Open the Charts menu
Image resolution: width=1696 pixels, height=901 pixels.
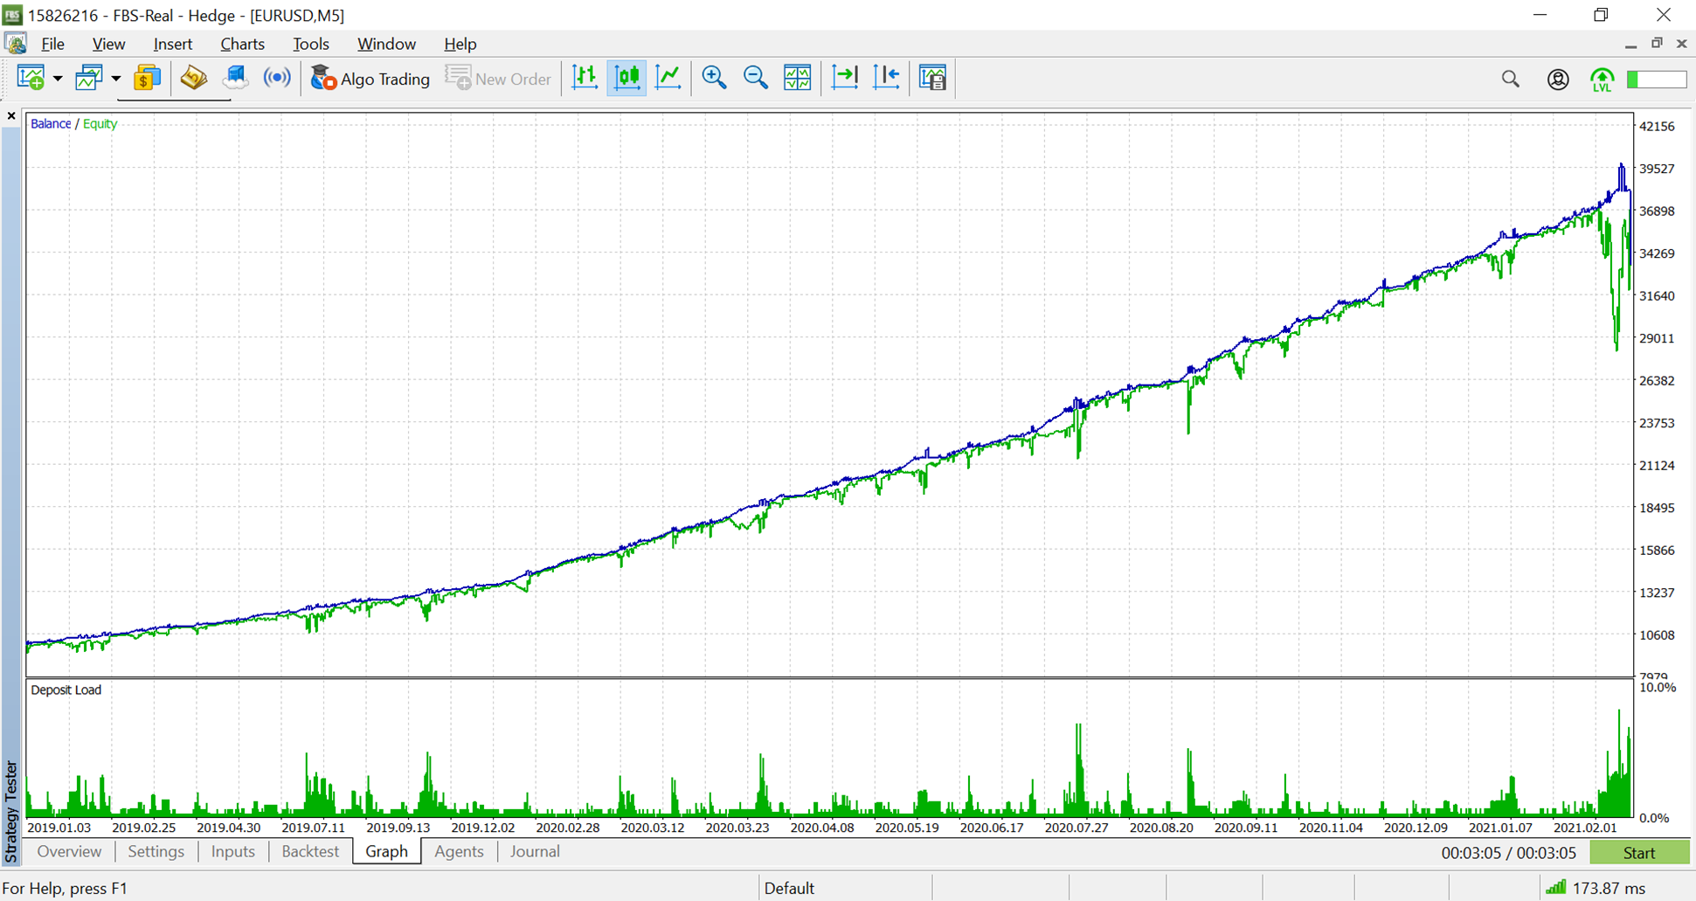point(242,44)
